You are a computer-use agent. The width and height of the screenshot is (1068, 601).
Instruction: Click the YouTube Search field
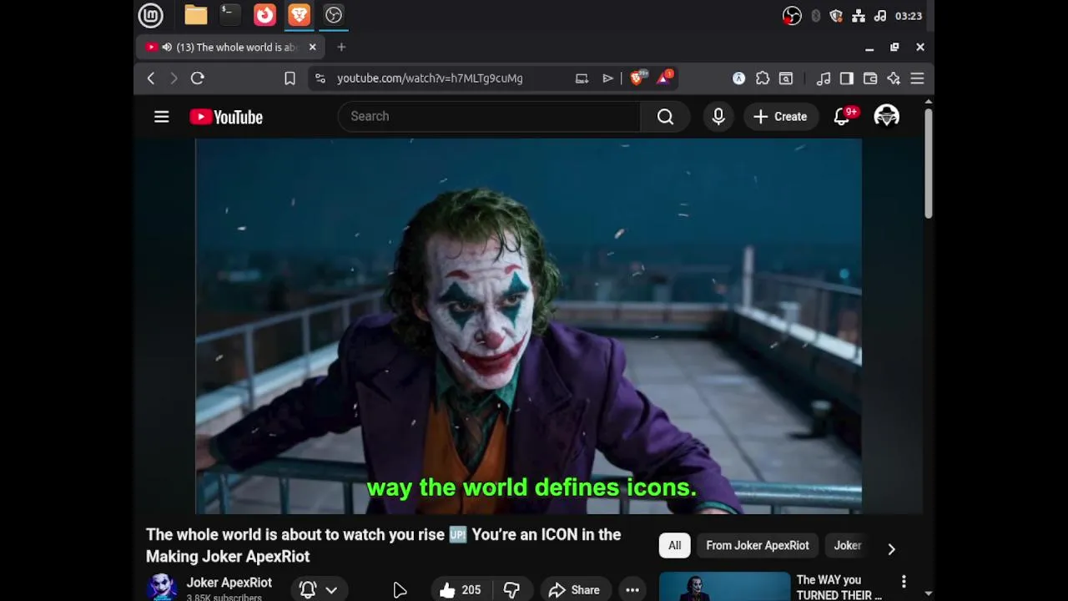489,117
